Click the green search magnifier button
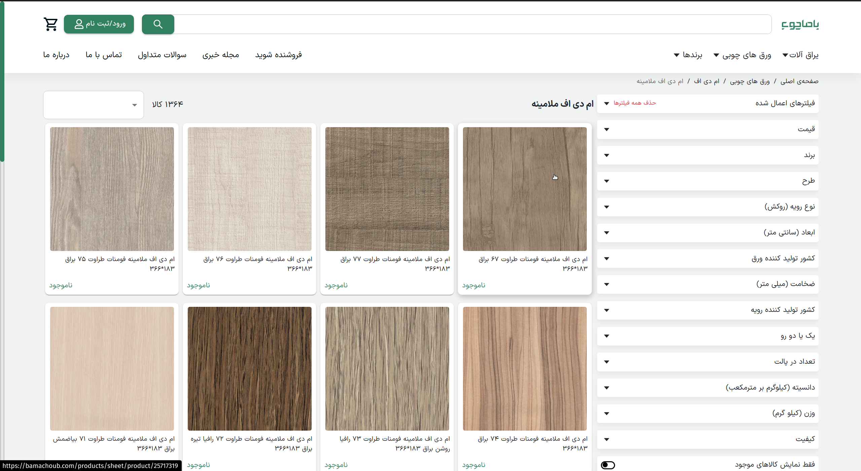 [158, 24]
